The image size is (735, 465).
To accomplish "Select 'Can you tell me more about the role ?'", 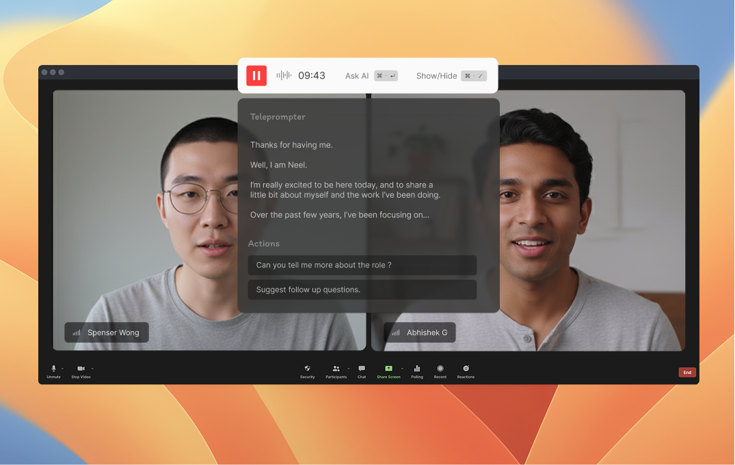I will coord(362,265).
